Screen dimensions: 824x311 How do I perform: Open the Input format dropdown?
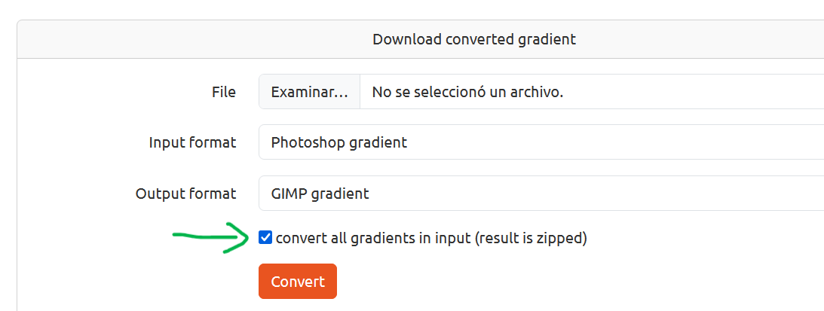coord(540,142)
